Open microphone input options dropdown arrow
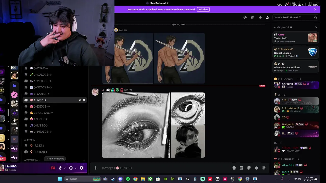Viewport: 326px width, 183px height. [x=65, y=168]
